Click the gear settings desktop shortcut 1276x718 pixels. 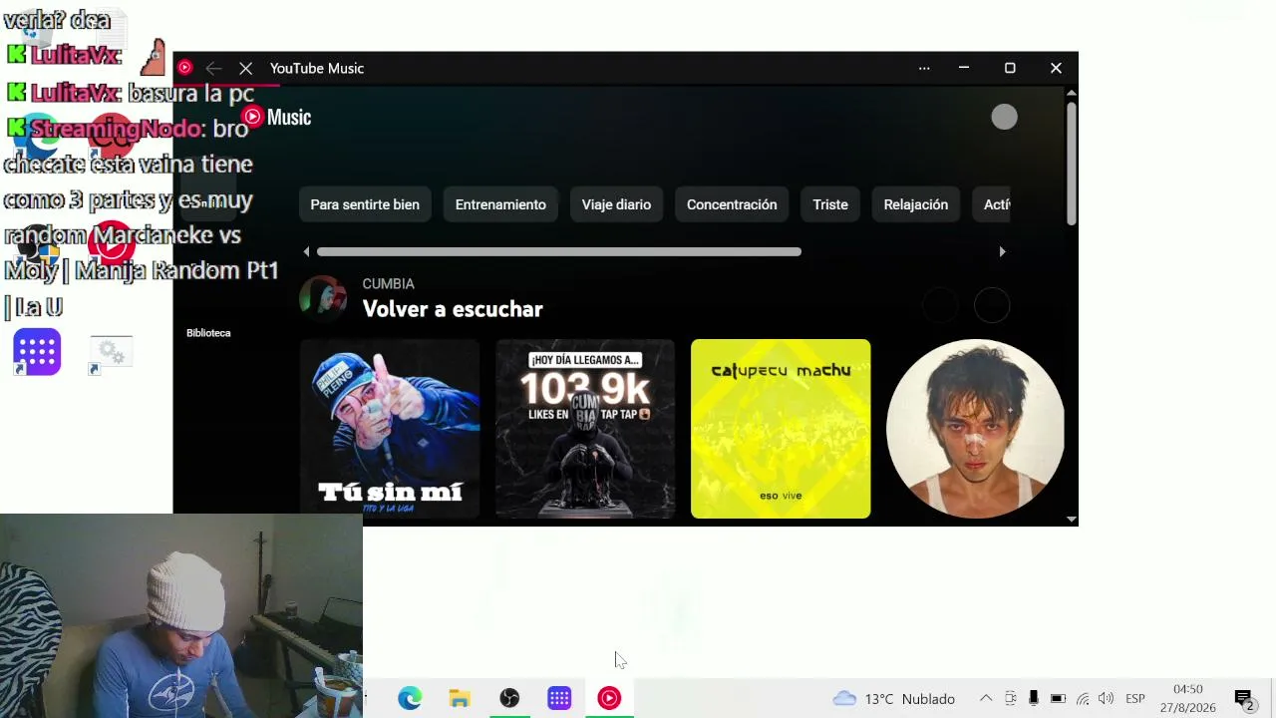point(111,352)
